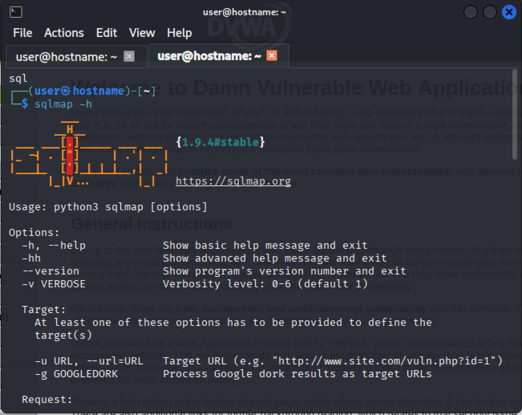Click the example URL http://www.site.com/vuln.php?id=1
The height and width of the screenshot is (415, 522).
tap(387, 361)
